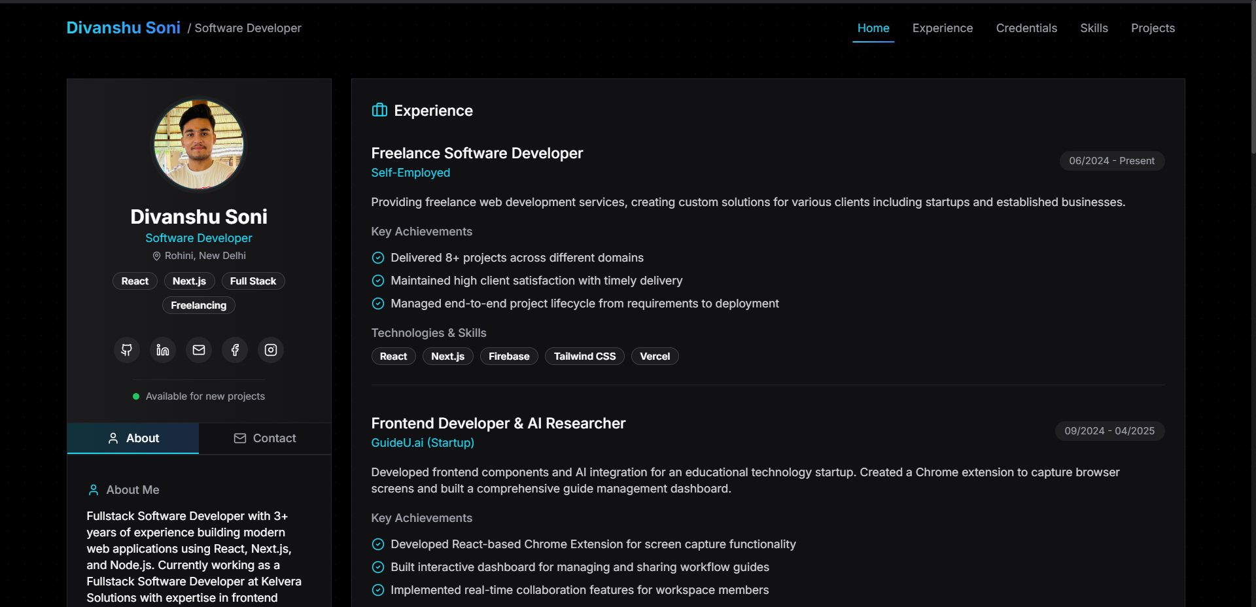Click the React skill badge under Technologies
This screenshot has width=1256, height=607.
[394, 356]
